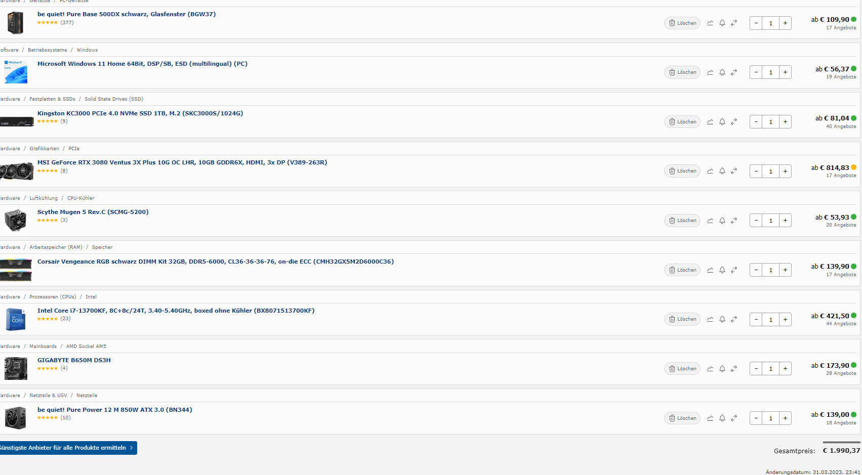Decrease quantity of Corsair Vengeance RAM with minus
This screenshot has height=475, width=862.
pos(756,270)
